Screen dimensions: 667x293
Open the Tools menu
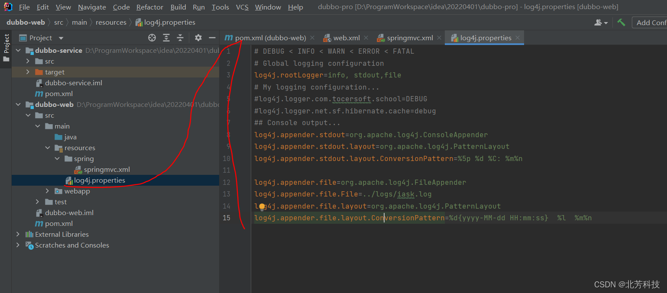[x=220, y=7]
